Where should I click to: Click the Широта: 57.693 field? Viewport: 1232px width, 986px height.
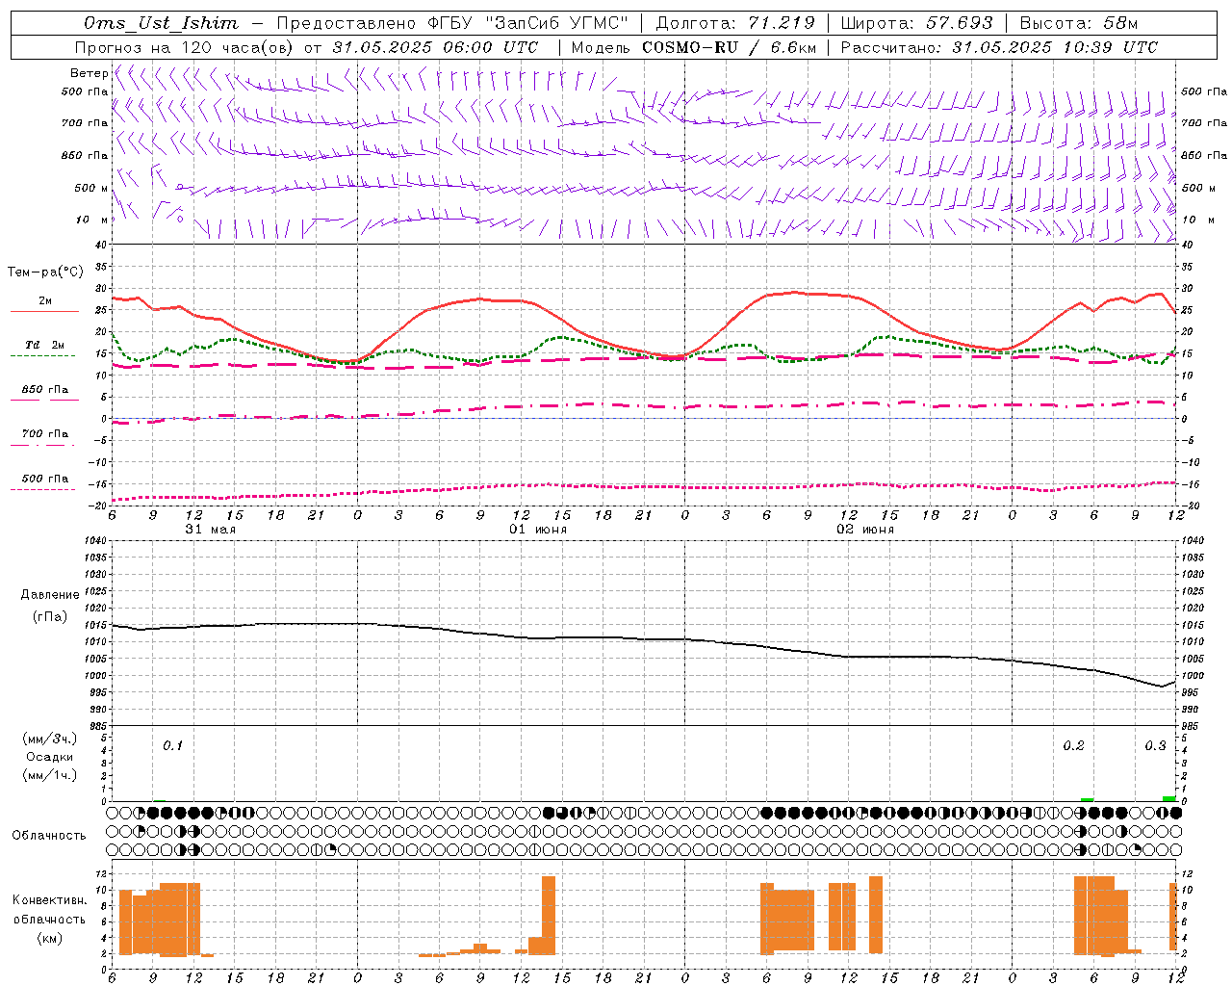917,23
